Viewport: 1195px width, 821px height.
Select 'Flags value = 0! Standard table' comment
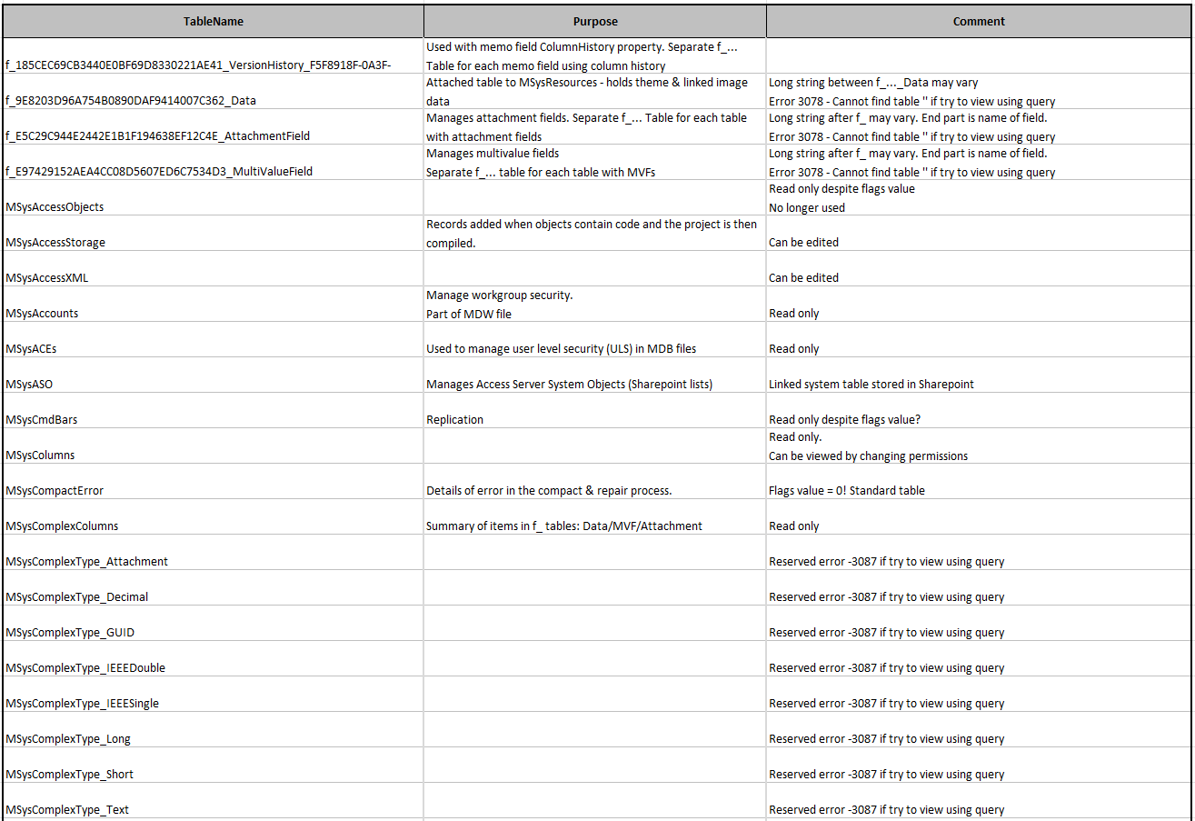point(979,482)
